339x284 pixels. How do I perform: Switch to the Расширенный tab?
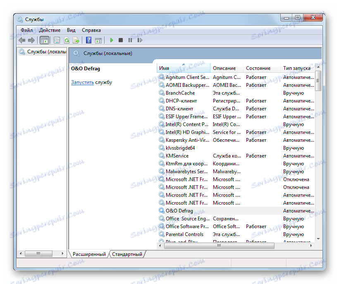[x=89, y=254]
